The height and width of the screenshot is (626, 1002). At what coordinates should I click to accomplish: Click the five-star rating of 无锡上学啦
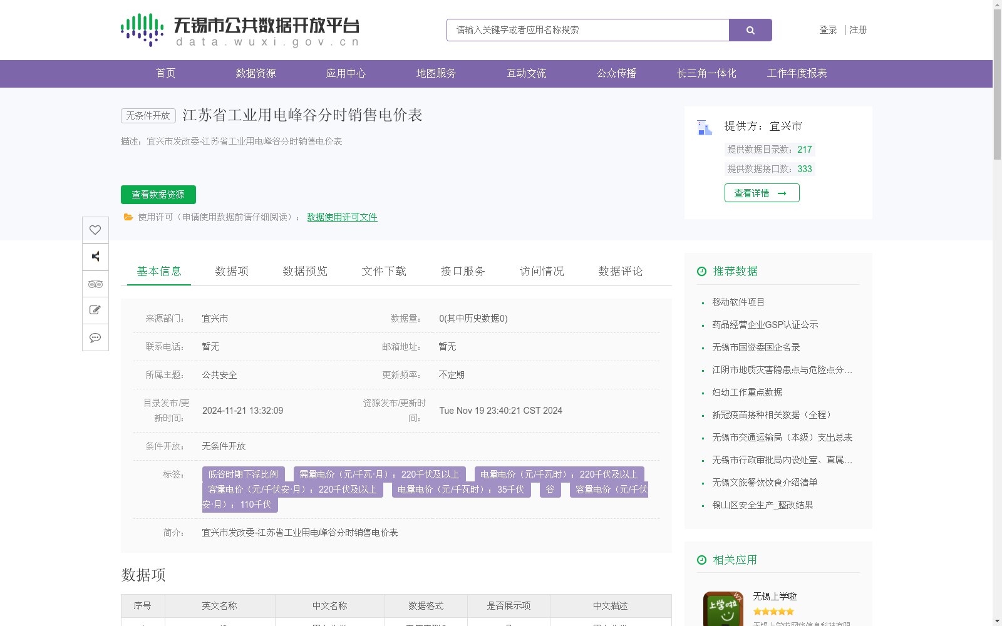point(773,612)
